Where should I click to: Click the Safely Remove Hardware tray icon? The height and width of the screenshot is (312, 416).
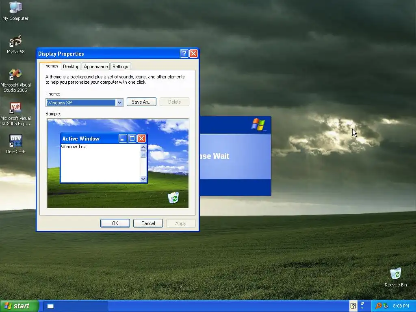[x=386, y=306]
